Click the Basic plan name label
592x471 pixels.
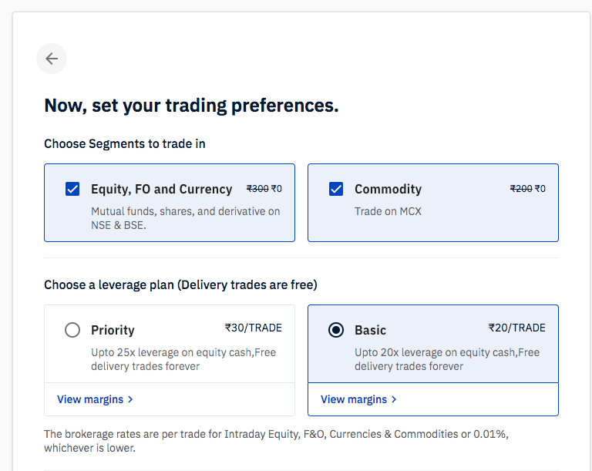pyautogui.click(x=370, y=330)
